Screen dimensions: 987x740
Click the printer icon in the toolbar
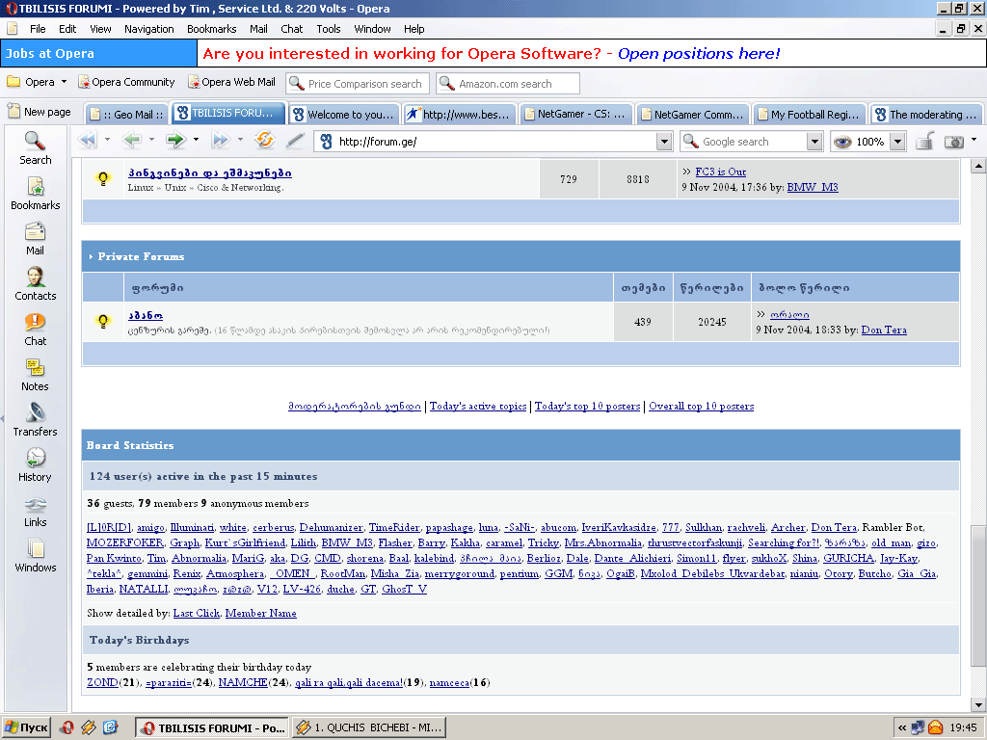[924, 142]
